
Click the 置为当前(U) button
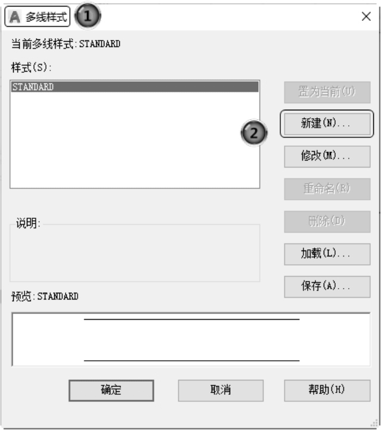[327, 92]
